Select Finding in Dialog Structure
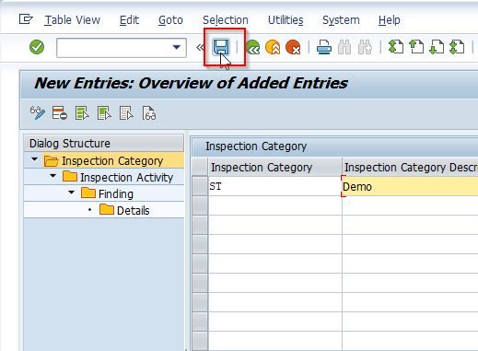The width and height of the screenshot is (478, 351). pyautogui.click(x=116, y=194)
